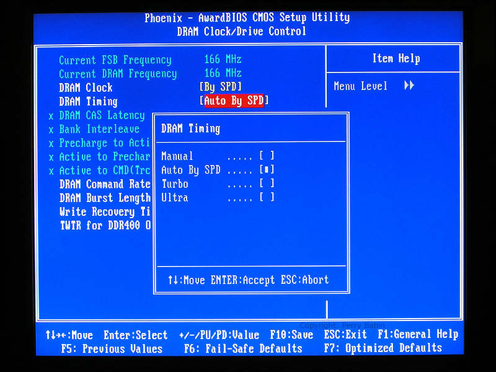Click F7: Optimized Defaults footer hint
Image resolution: width=496 pixels, height=372 pixels.
(x=383, y=348)
